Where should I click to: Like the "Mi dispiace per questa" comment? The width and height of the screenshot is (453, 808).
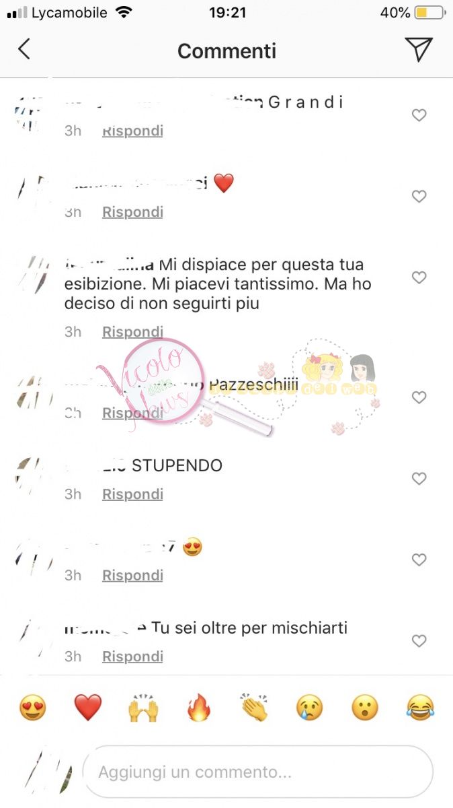419,277
